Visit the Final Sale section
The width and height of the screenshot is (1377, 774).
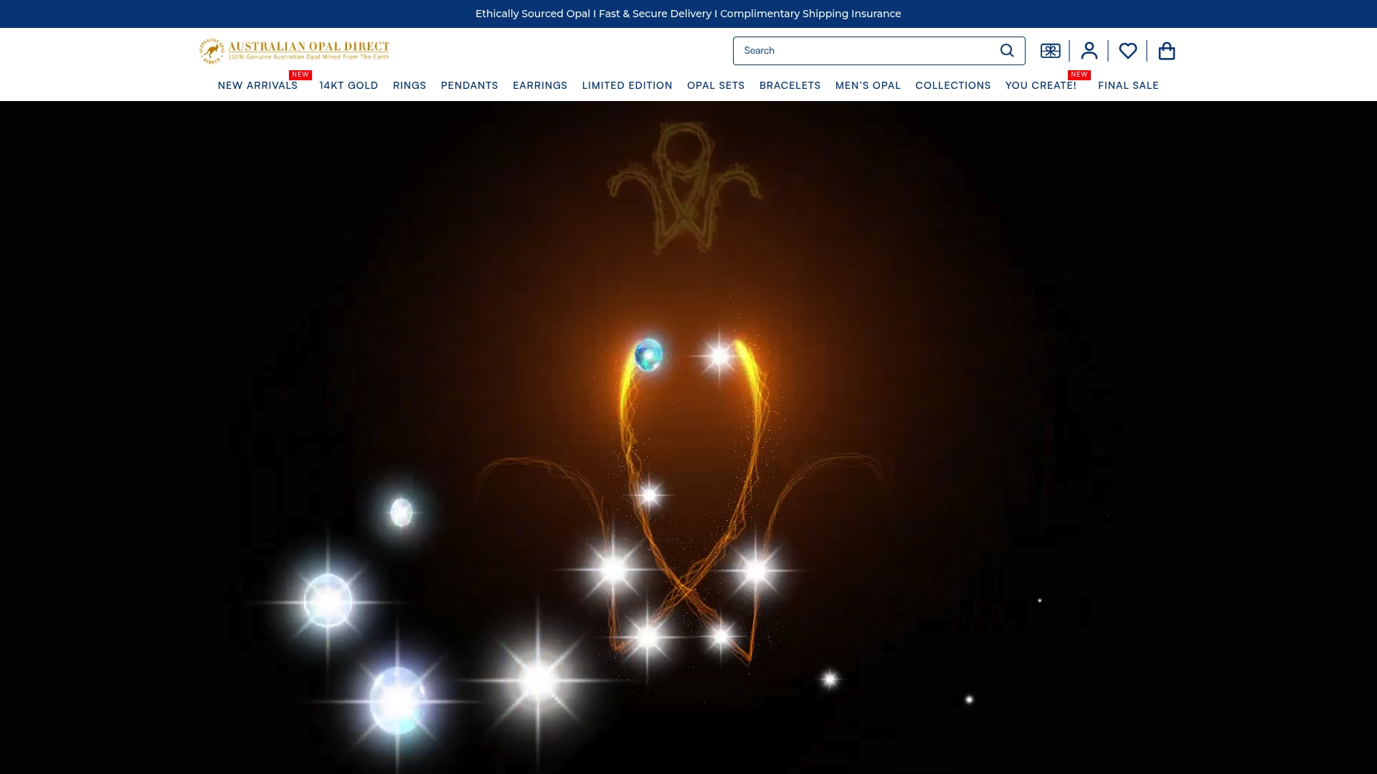pos(1128,85)
